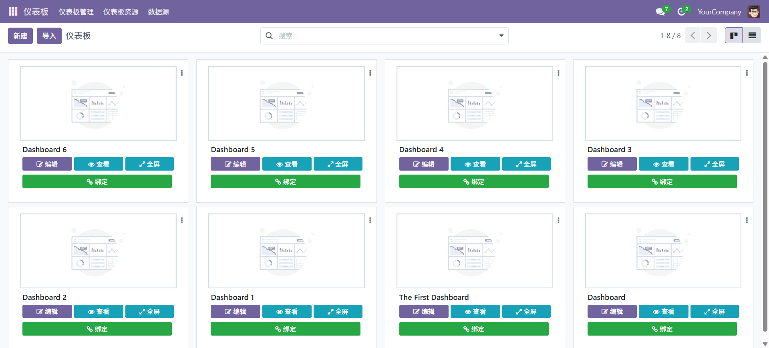Open kebab menu on The First Dashboard card
The width and height of the screenshot is (769, 348).
(558, 220)
